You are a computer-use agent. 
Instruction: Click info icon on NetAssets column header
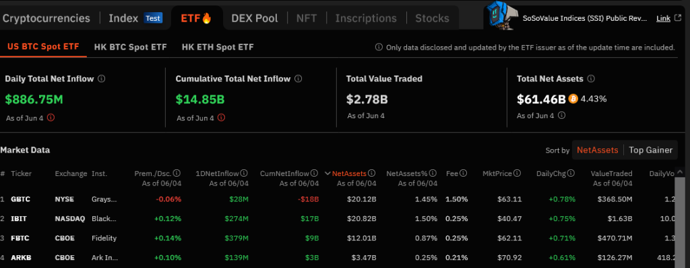pyautogui.click(x=371, y=173)
